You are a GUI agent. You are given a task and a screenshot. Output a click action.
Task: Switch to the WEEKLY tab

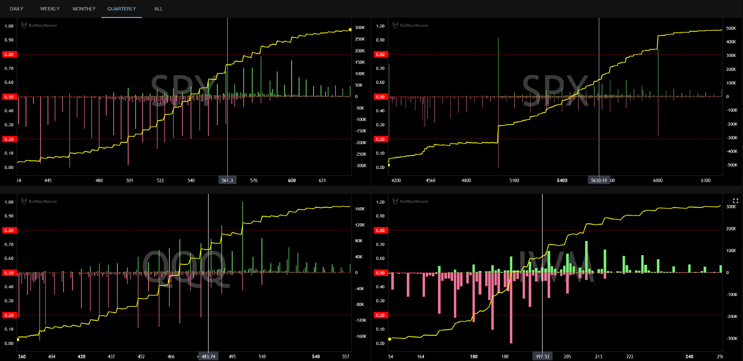(x=50, y=9)
